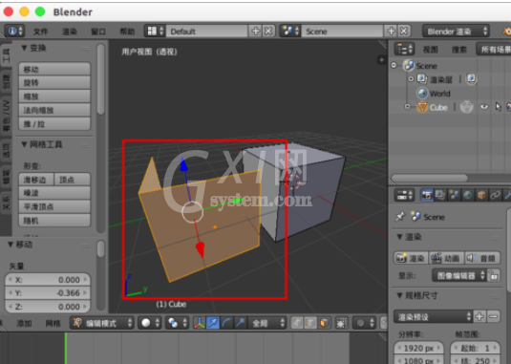Open the proportional editing dropdown

365,323
